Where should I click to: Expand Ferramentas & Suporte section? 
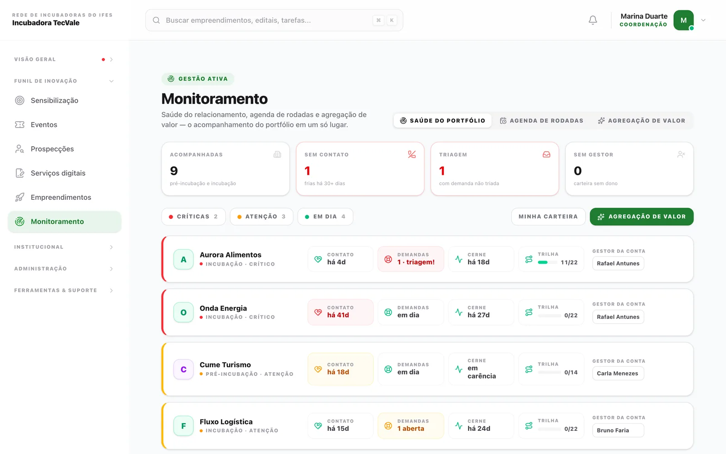point(64,290)
